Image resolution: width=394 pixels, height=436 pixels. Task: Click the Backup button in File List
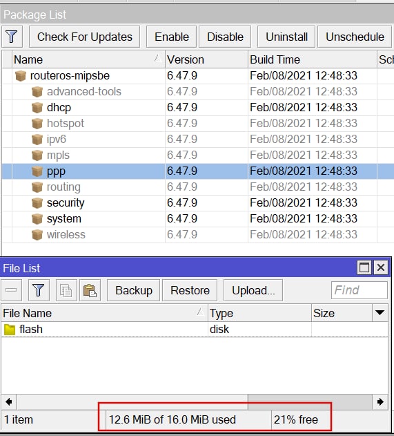tap(134, 290)
